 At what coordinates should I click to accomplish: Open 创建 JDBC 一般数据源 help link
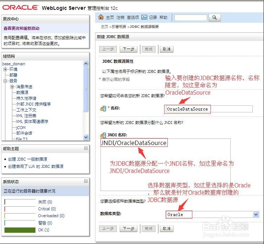point(27,159)
